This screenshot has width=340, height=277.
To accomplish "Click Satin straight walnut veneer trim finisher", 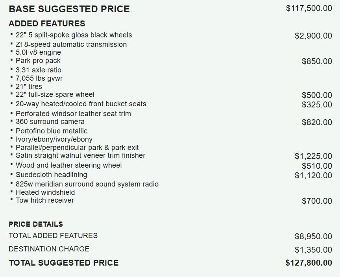I will pos(80,155).
